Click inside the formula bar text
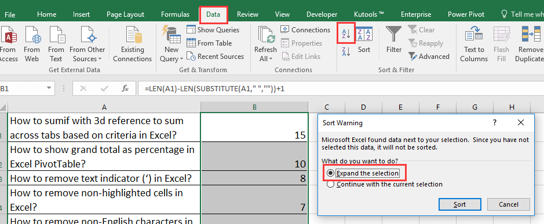Viewport: 544px width, 224px height. [215, 89]
